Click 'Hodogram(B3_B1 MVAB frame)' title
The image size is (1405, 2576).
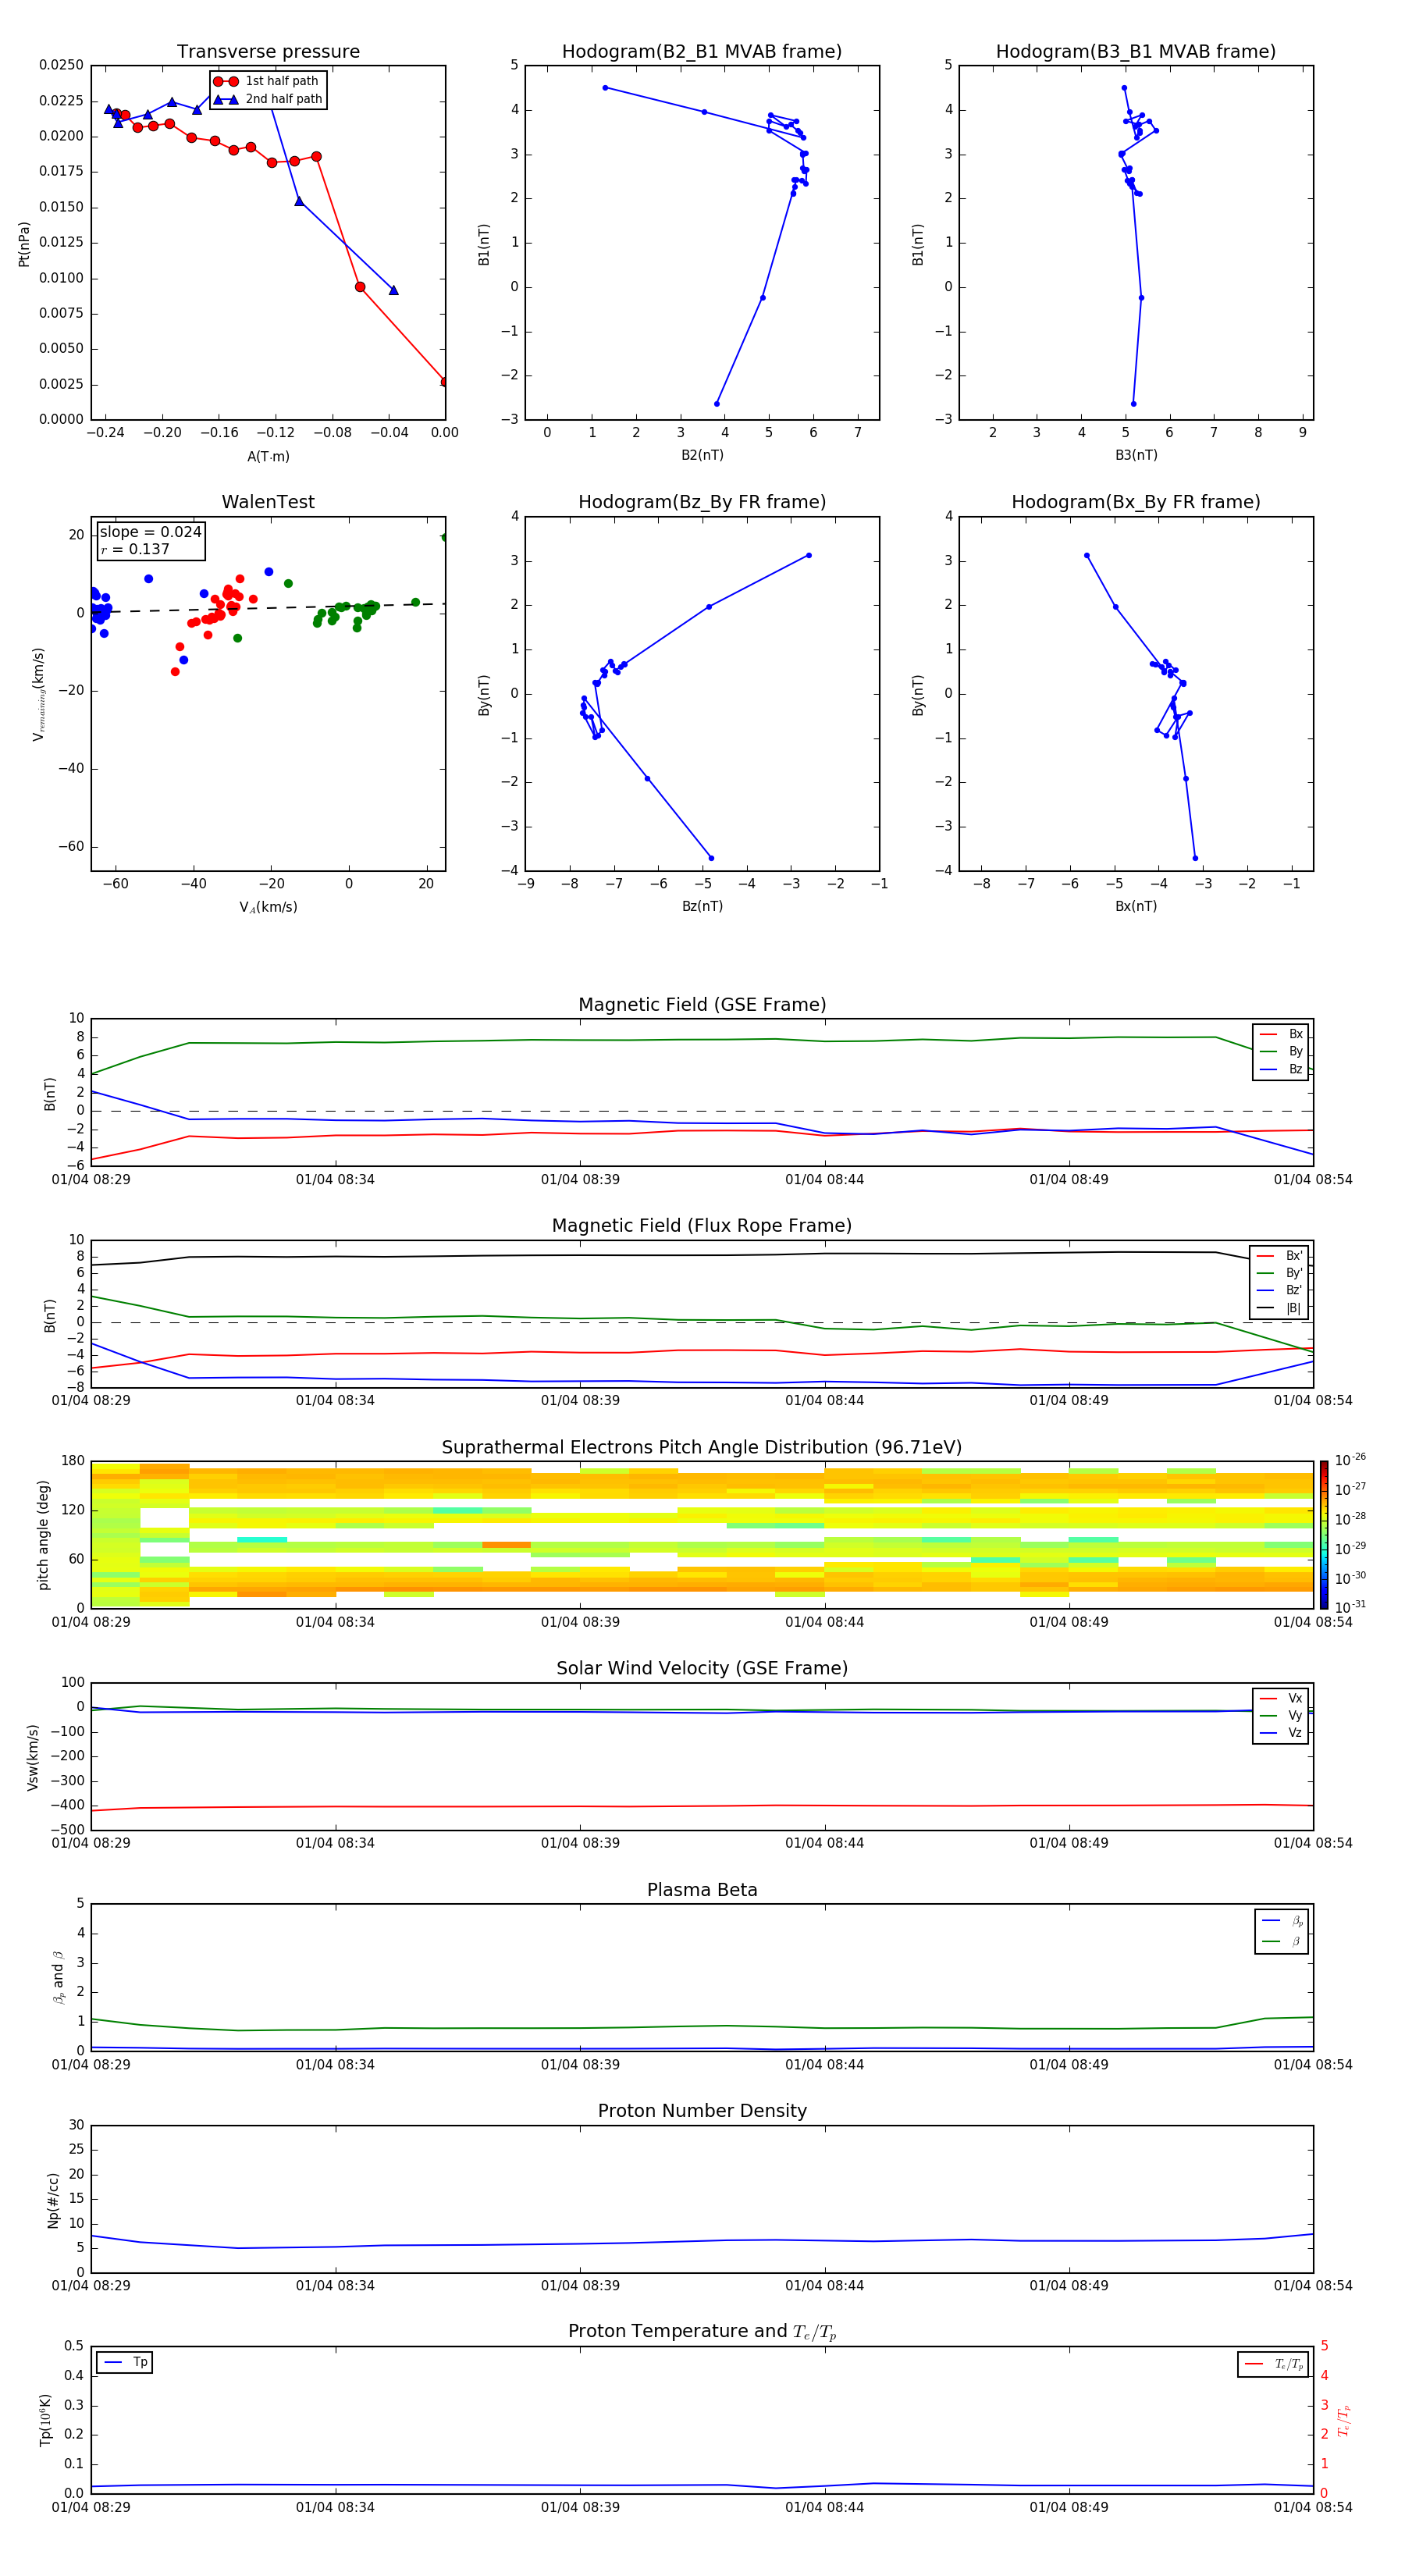pyautogui.click(x=1136, y=51)
